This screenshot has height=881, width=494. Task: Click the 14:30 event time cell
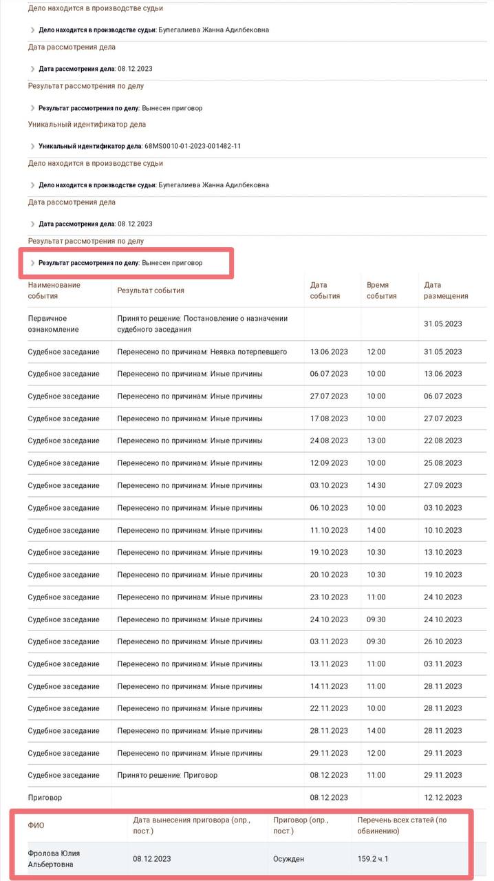(376, 485)
